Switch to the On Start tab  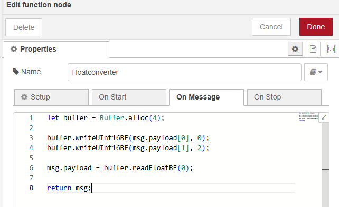(129, 97)
